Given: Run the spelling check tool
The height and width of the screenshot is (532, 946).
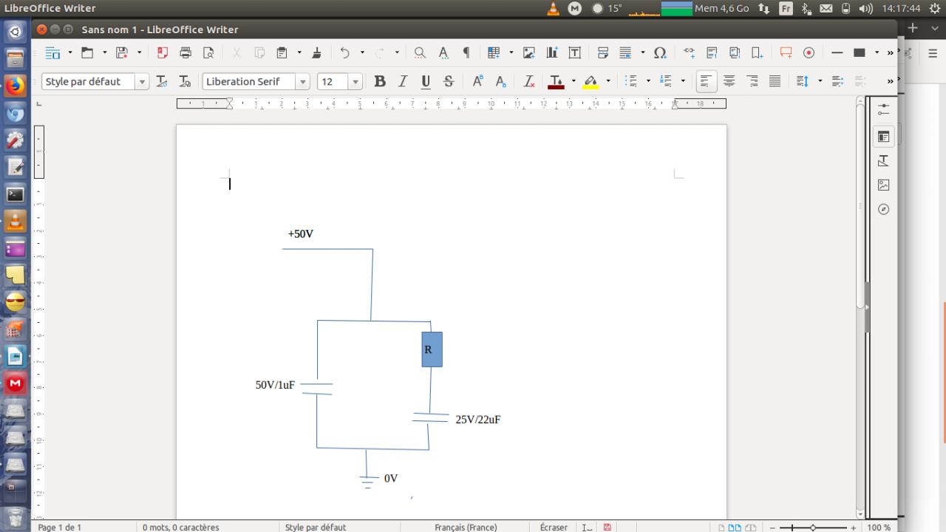Looking at the screenshot, I should (x=443, y=52).
